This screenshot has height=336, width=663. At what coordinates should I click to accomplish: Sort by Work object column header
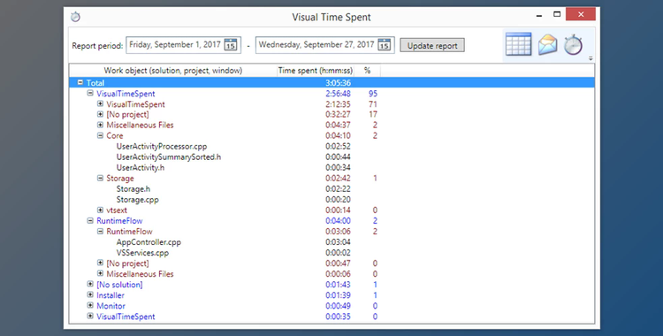click(x=173, y=71)
